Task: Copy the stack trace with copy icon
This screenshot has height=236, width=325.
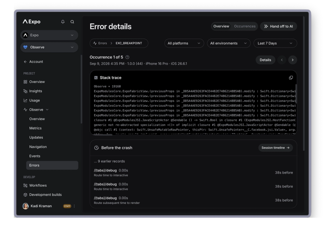Action: pyautogui.click(x=291, y=78)
